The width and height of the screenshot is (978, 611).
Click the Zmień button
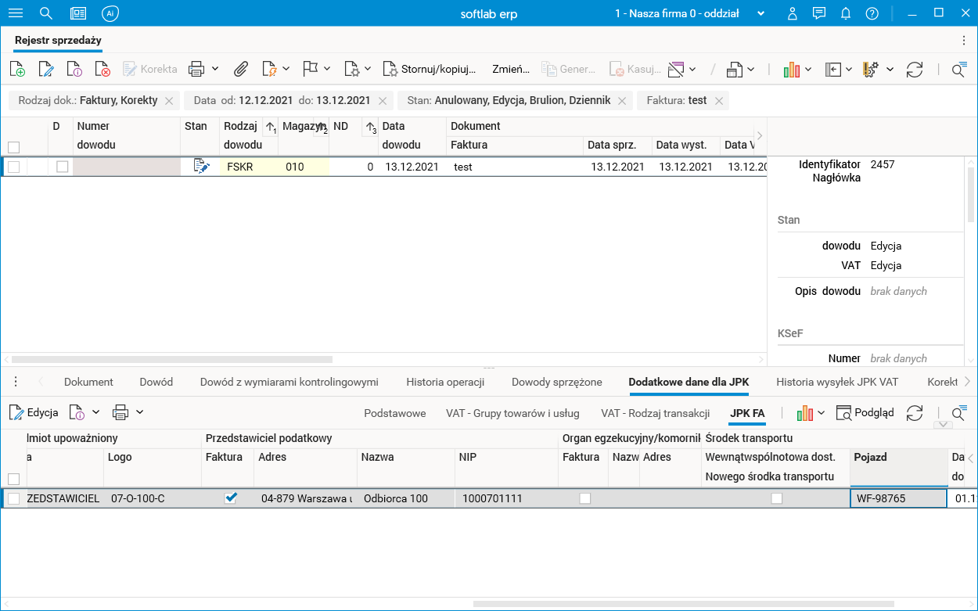click(511, 70)
